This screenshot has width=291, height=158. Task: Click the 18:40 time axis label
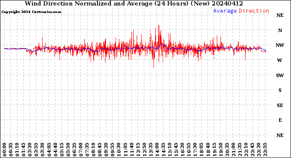[x=207, y=150]
